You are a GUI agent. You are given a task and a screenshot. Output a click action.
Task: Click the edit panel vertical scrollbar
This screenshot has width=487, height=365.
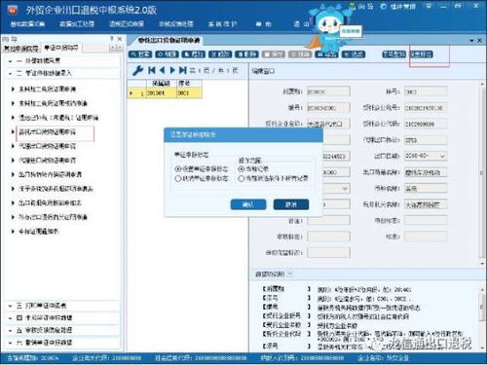(482, 173)
